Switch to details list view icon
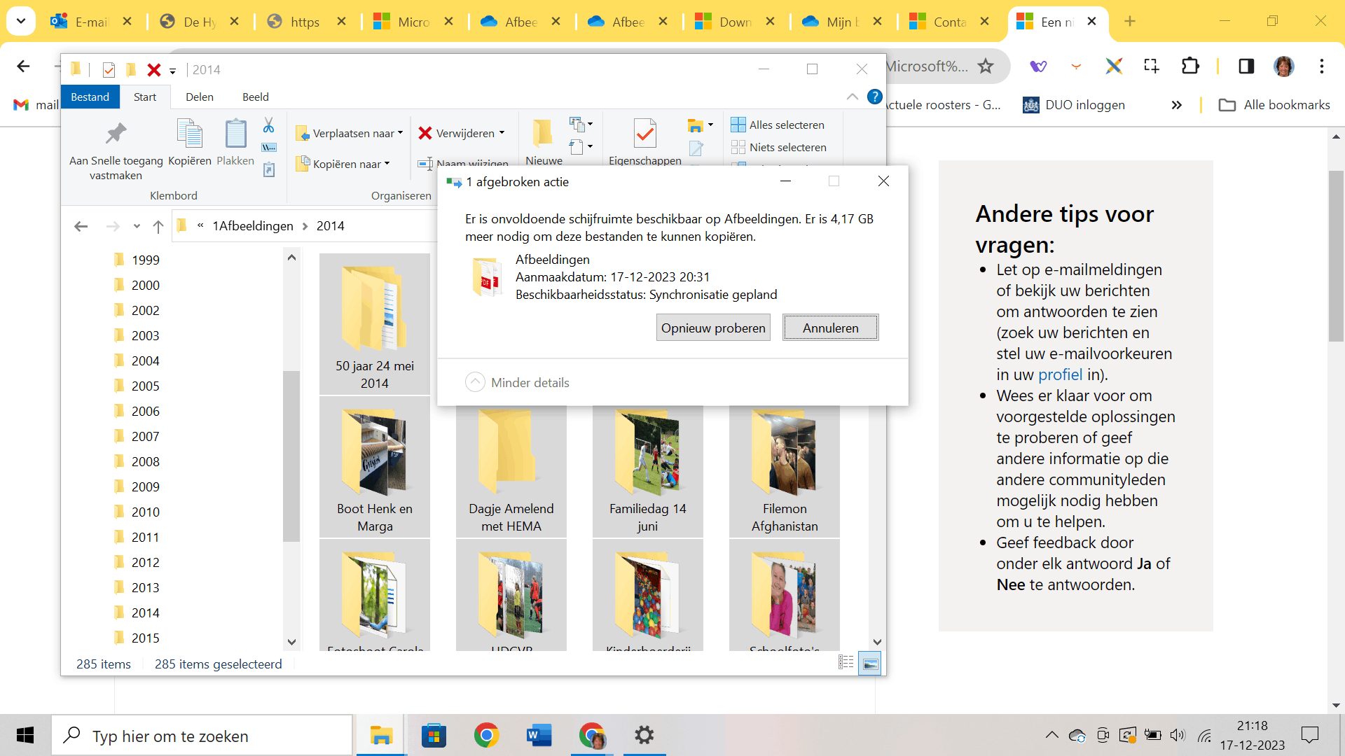Viewport: 1345px width, 756px height. tap(846, 663)
